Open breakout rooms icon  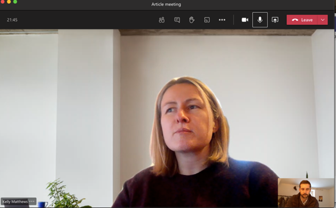(x=207, y=20)
